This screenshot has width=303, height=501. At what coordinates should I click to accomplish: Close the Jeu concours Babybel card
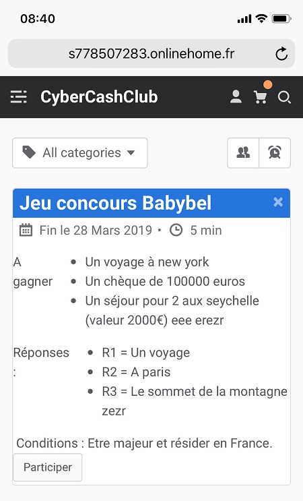[x=278, y=202]
